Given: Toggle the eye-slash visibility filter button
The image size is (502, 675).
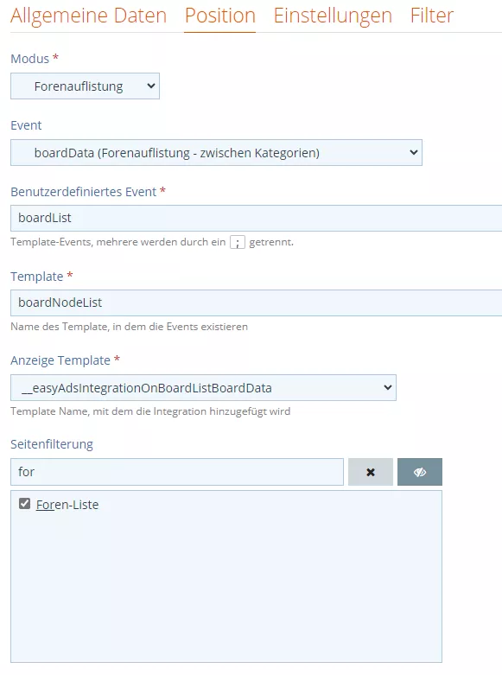Looking at the screenshot, I should click(x=419, y=472).
